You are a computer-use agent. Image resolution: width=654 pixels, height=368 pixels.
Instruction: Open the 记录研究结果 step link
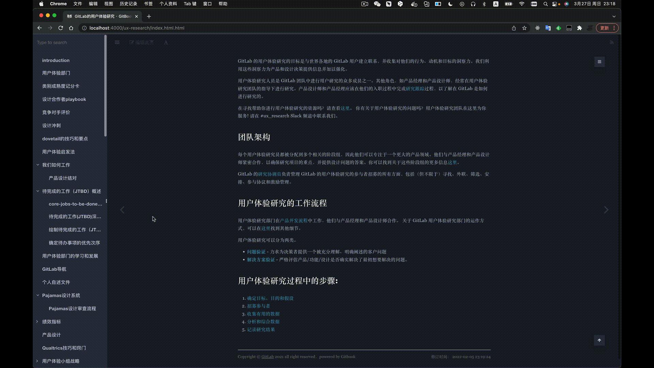pyautogui.click(x=261, y=330)
